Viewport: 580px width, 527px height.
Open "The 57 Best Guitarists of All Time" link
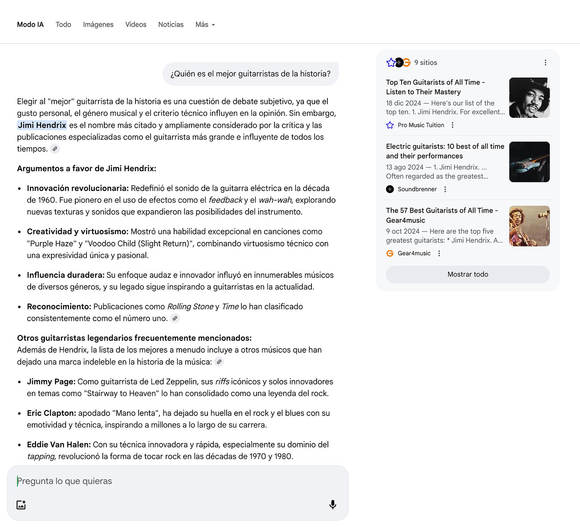tap(442, 215)
